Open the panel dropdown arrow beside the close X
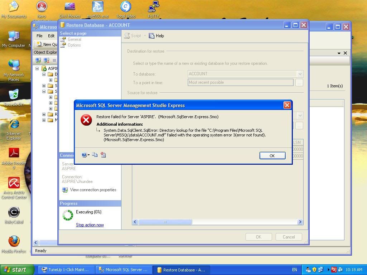 pos(339,53)
